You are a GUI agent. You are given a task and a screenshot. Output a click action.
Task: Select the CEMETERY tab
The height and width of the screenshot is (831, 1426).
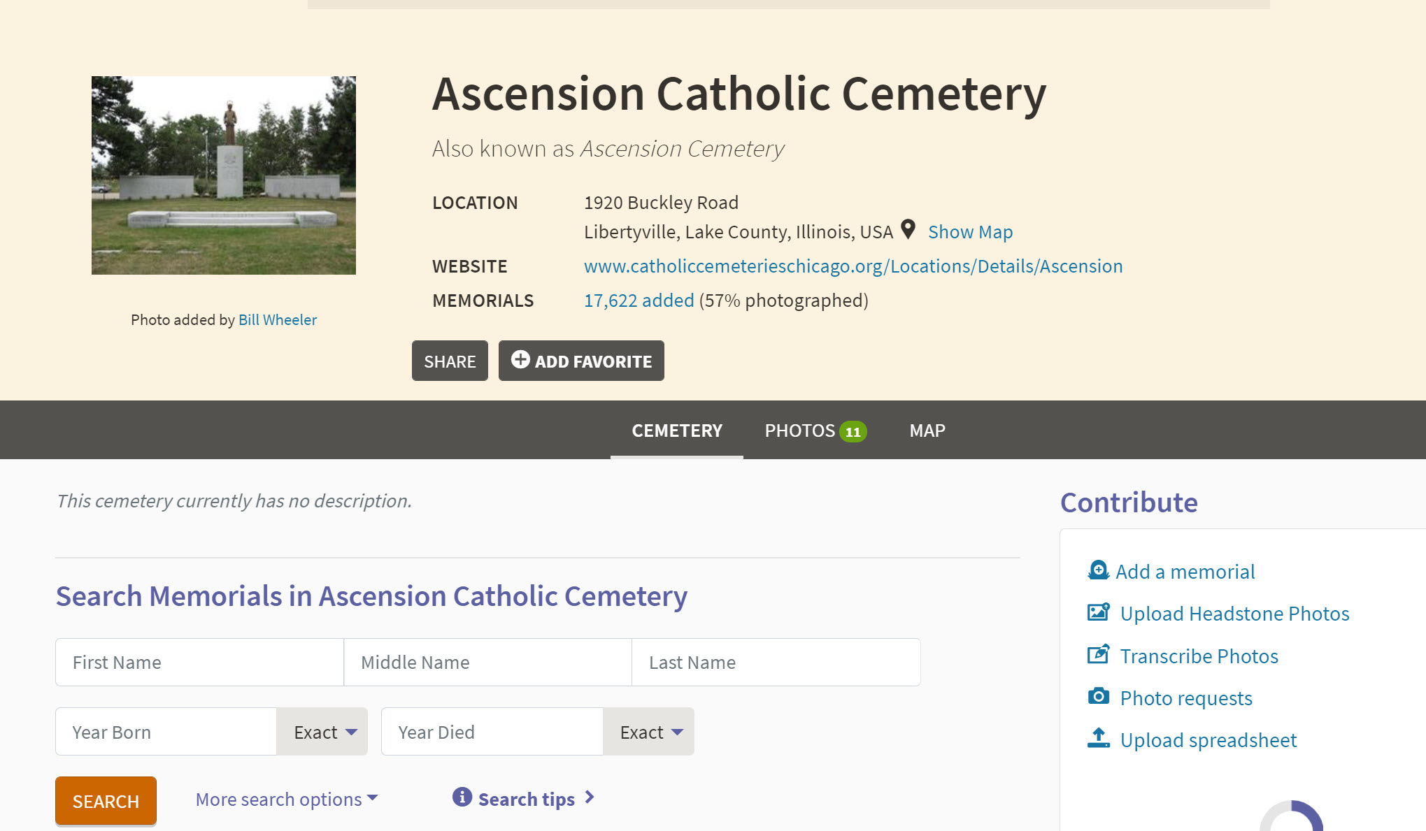pyautogui.click(x=677, y=431)
